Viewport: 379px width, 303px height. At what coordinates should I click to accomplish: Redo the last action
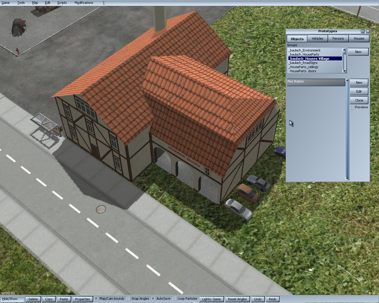(x=273, y=299)
